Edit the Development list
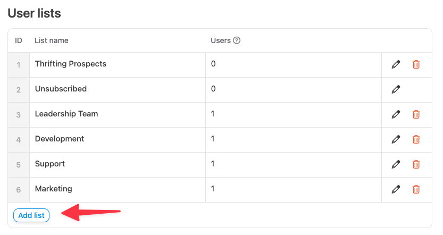Screen dimensions: 443x235 (x=396, y=139)
